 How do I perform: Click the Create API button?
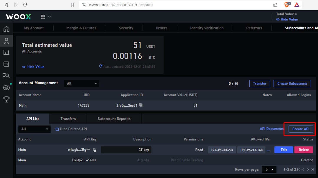coord(301,129)
